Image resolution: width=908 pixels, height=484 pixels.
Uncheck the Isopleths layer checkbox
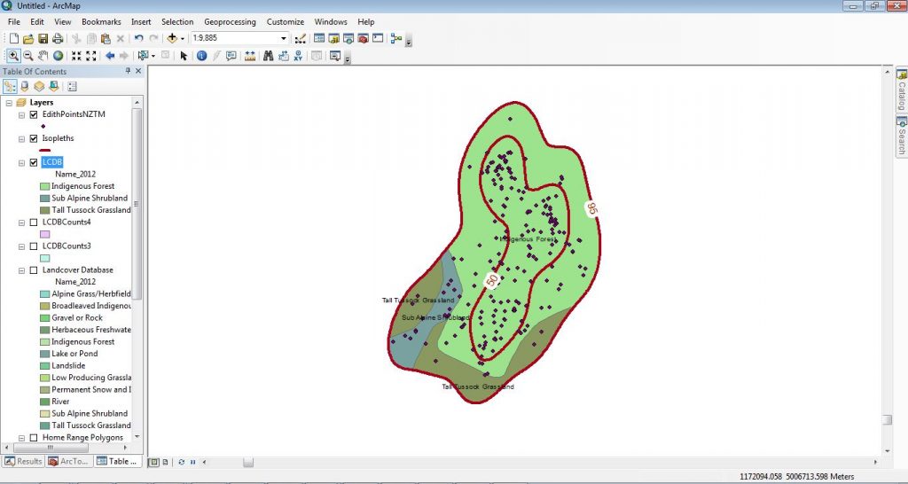34,138
